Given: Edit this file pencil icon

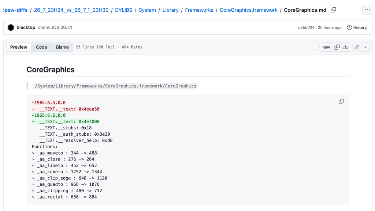Looking at the screenshot, I should click(357, 47).
